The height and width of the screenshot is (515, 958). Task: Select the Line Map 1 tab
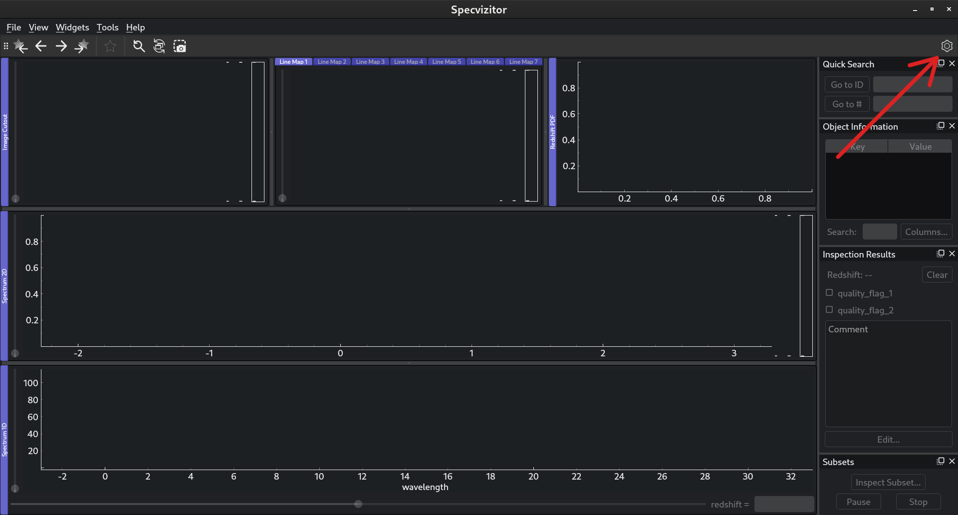[x=293, y=62]
